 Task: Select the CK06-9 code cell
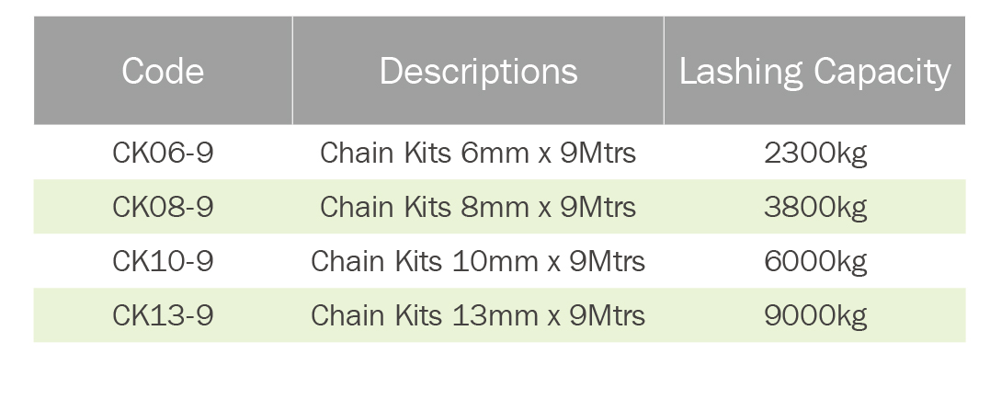[x=163, y=153]
